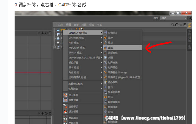
Task: Select the 对齐曲线 align to spline tag
Action: [122, 63]
